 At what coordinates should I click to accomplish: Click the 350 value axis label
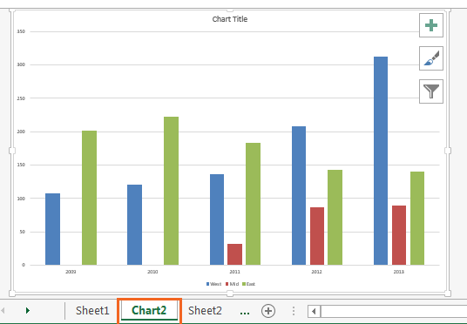(x=21, y=31)
